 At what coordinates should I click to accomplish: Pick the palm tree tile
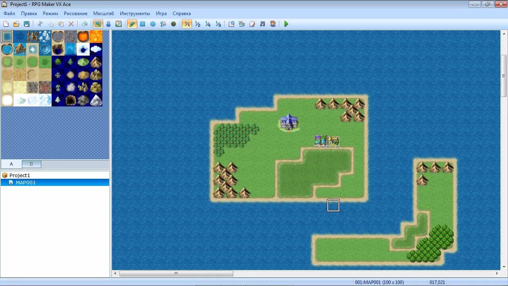pos(58,87)
